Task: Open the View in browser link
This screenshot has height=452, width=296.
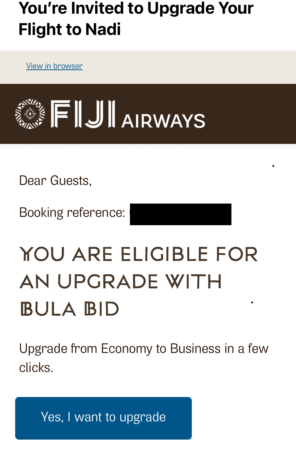Action: pyautogui.click(x=54, y=66)
